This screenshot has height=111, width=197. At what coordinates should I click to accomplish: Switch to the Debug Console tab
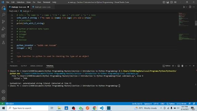click(x=36, y=66)
